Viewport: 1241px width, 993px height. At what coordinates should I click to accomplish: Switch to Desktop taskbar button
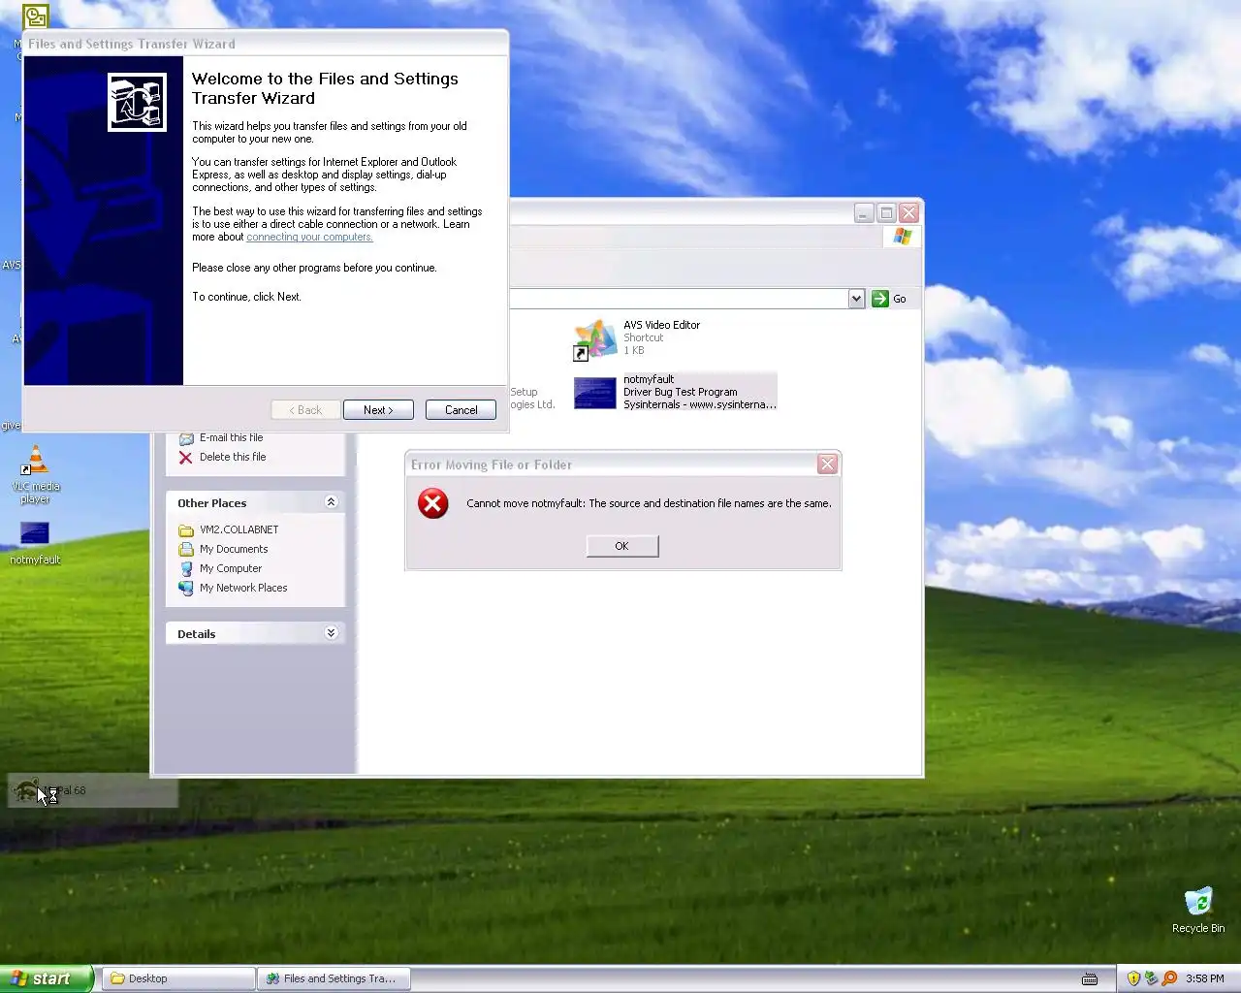[178, 978]
